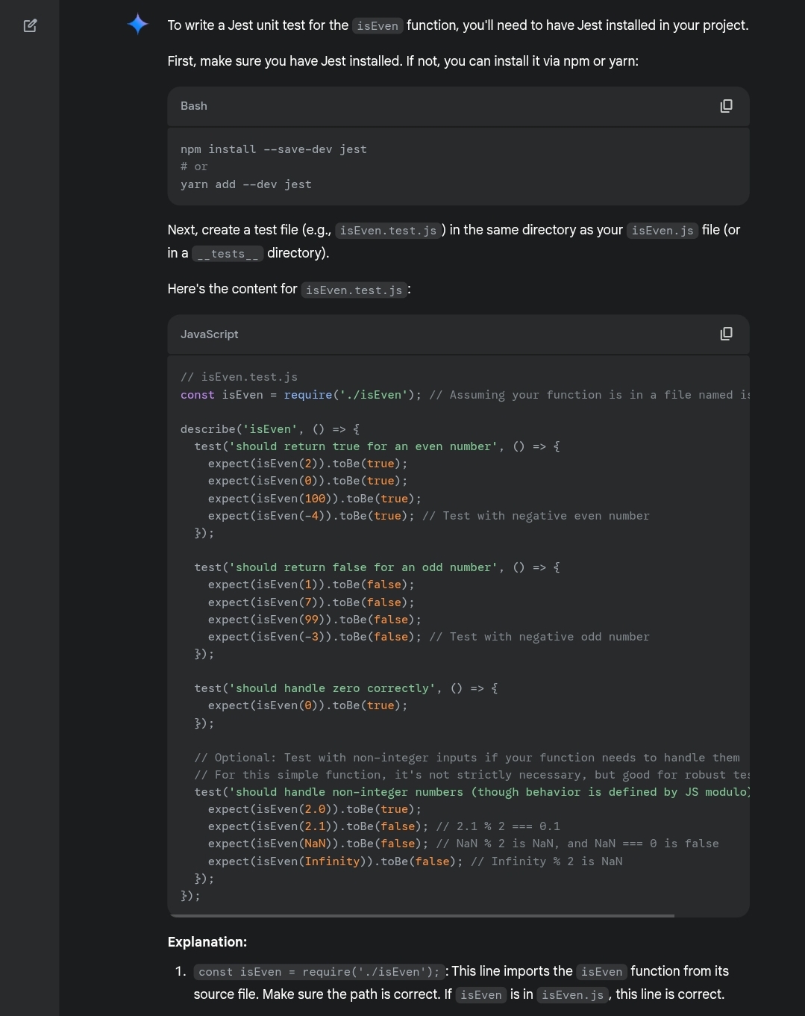
Task: Click 'expect(isEven(7)).toBe(false);' line
Action: 311,602
